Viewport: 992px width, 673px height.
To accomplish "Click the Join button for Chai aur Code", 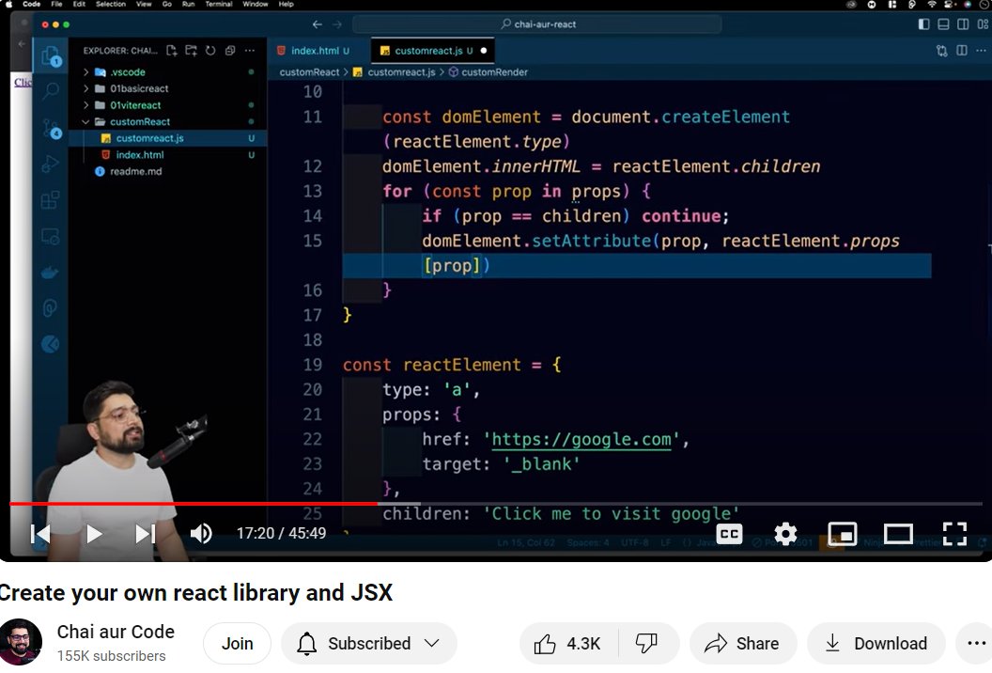I will click(237, 643).
